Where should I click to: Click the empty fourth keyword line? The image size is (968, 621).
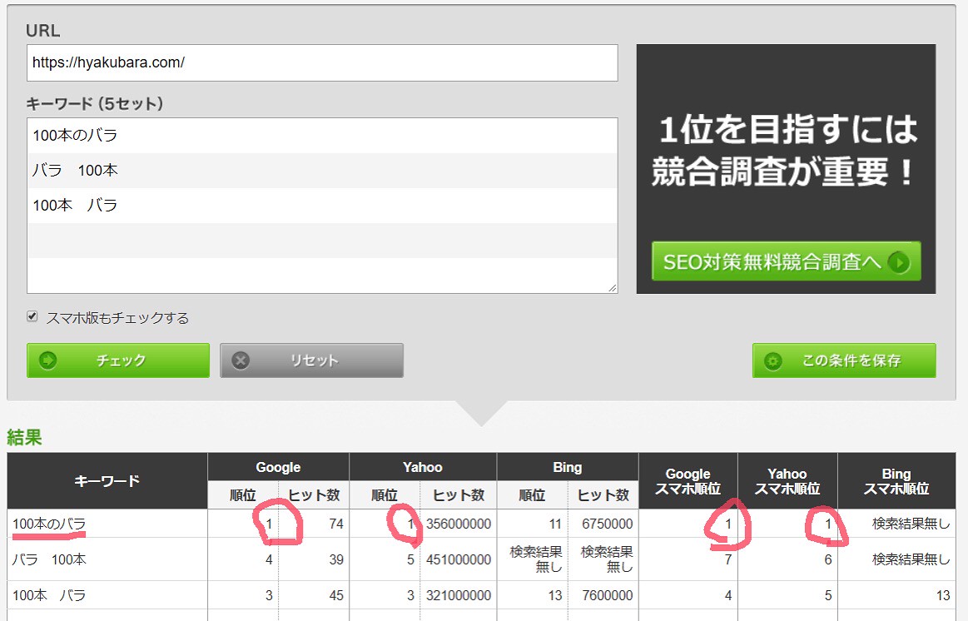[x=322, y=241]
